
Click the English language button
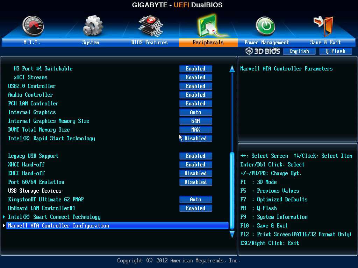[299, 51]
